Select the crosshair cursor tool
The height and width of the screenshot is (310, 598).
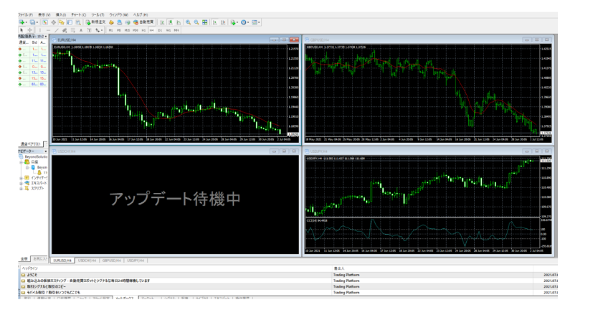[x=29, y=30]
